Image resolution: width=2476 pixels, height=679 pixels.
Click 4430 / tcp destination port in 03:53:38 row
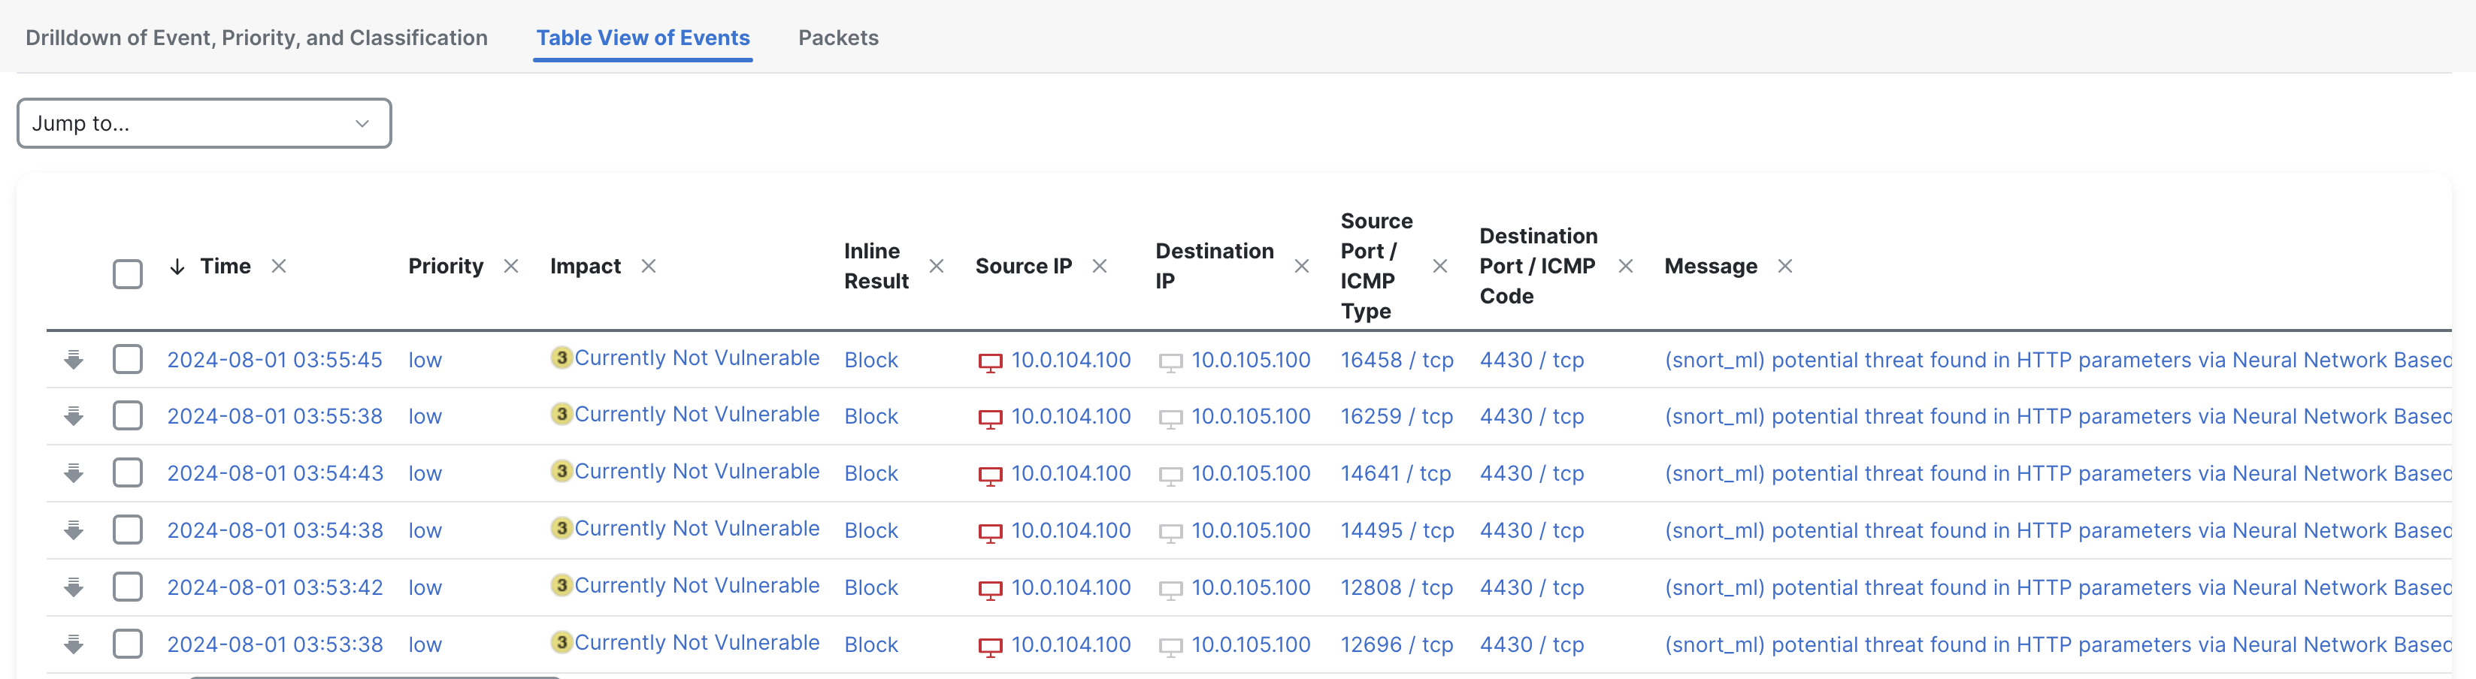1532,644
